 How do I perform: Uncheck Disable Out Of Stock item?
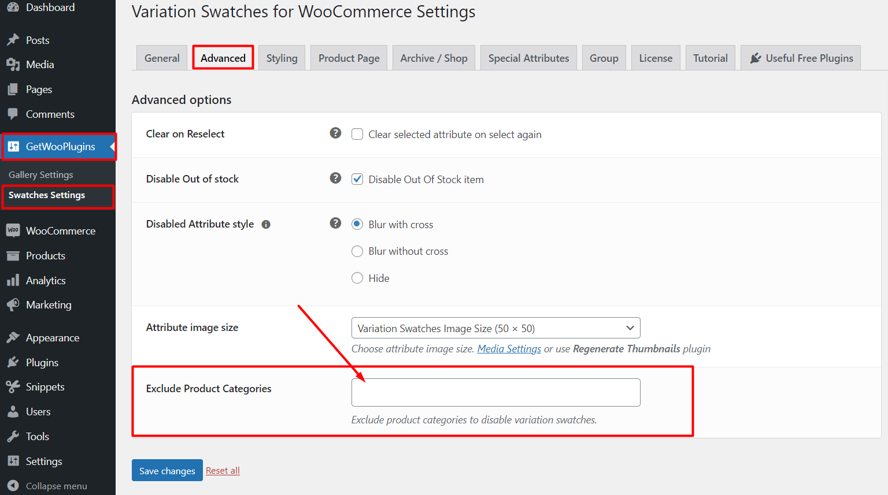(357, 179)
